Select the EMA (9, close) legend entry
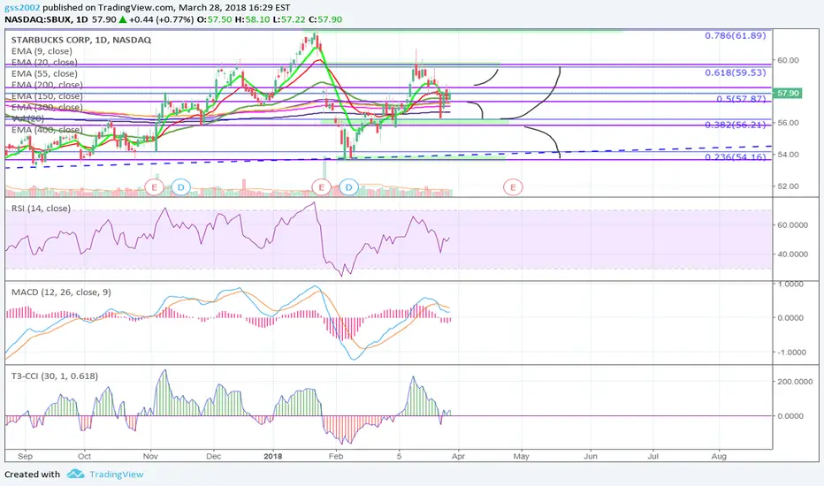 [x=42, y=51]
